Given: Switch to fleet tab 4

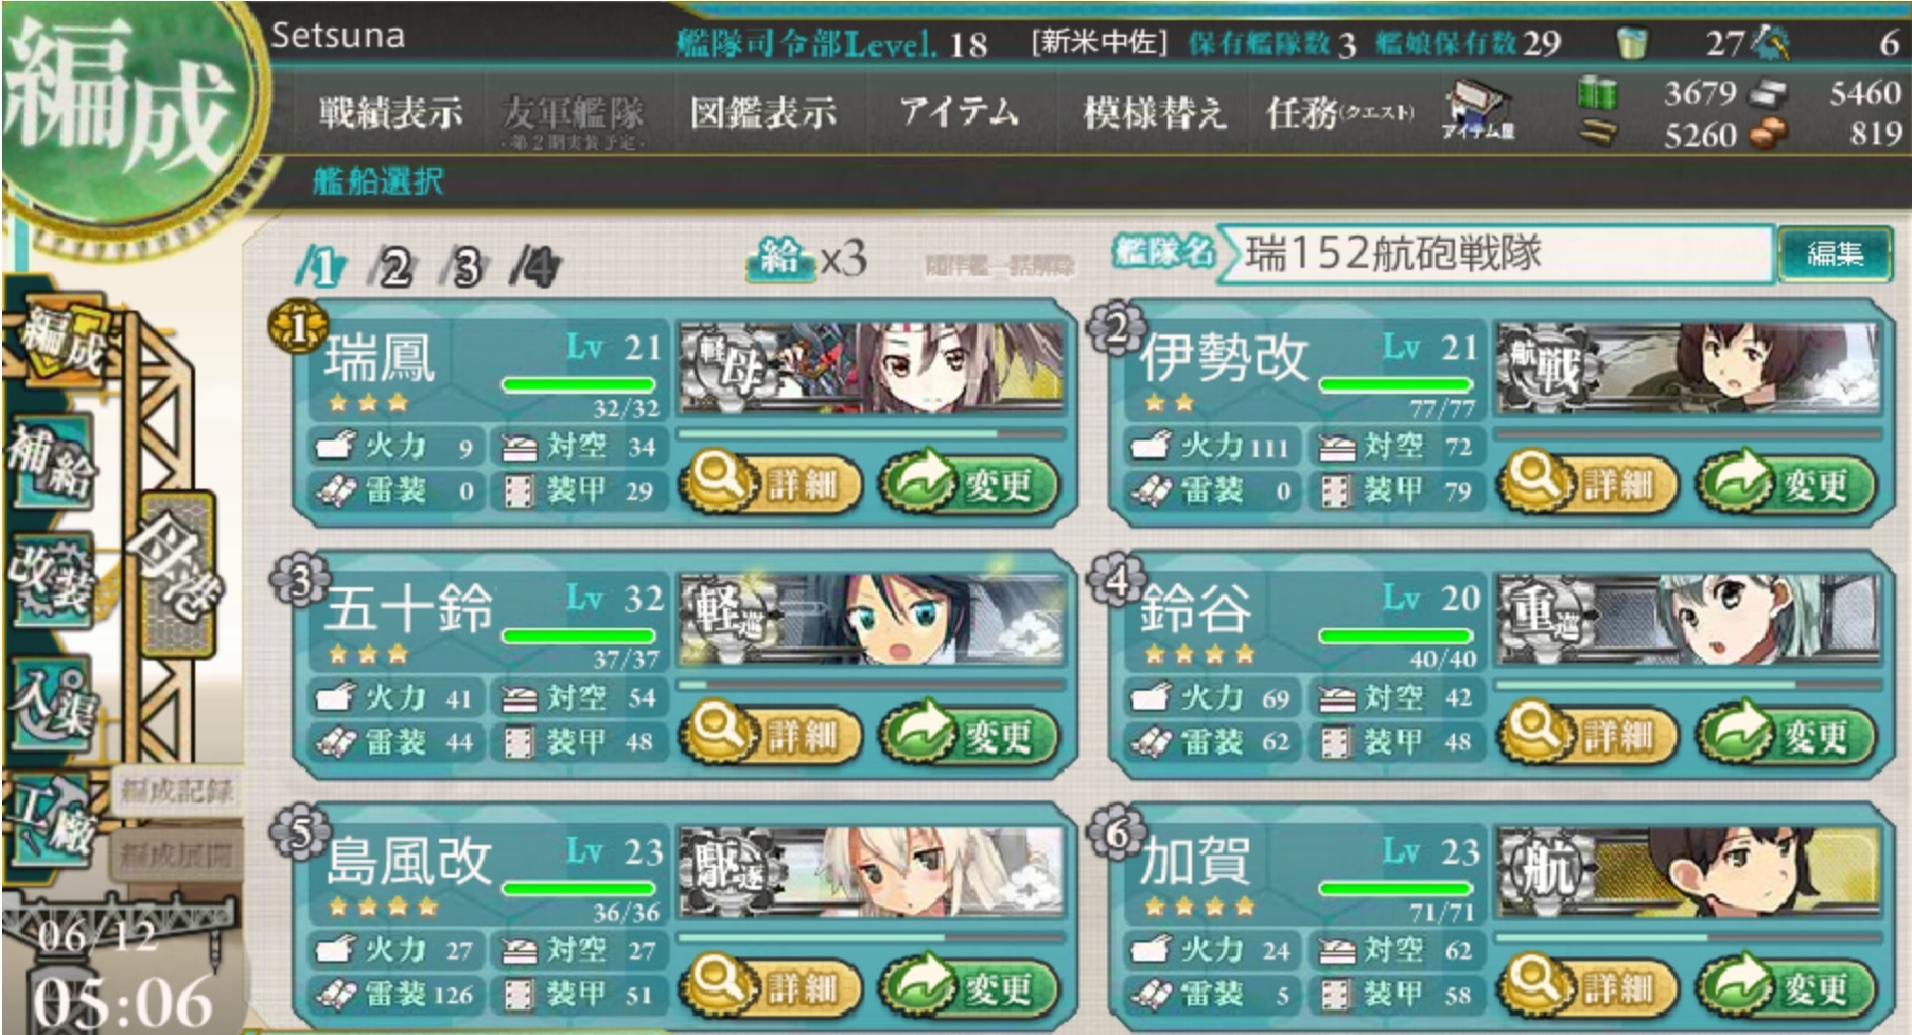Looking at the screenshot, I should click(535, 267).
